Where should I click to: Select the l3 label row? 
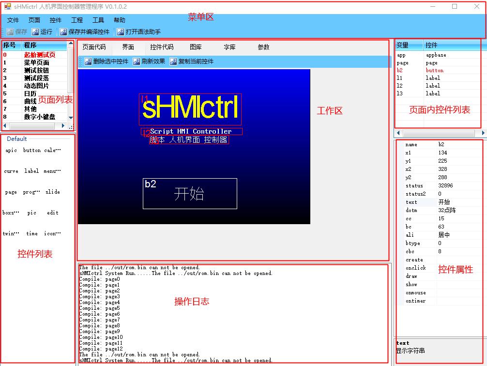pyautogui.click(x=438, y=93)
